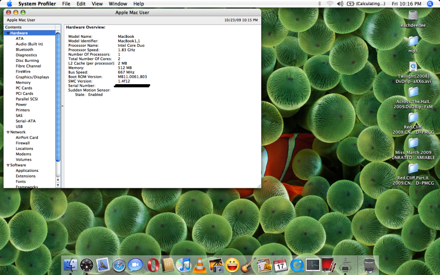Click the Spotlight search icon
440x275 pixels.
(x=430, y=4)
